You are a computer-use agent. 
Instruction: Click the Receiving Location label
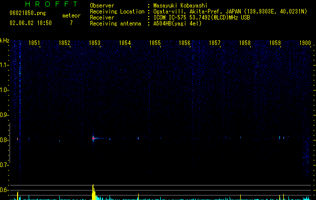pyautogui.click(x=117, y=11)
